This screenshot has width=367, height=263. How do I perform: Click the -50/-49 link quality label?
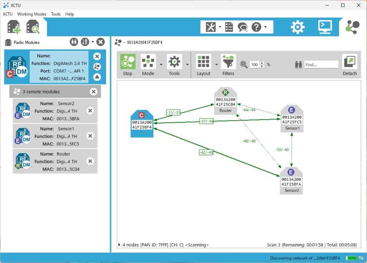click(282, 149)
